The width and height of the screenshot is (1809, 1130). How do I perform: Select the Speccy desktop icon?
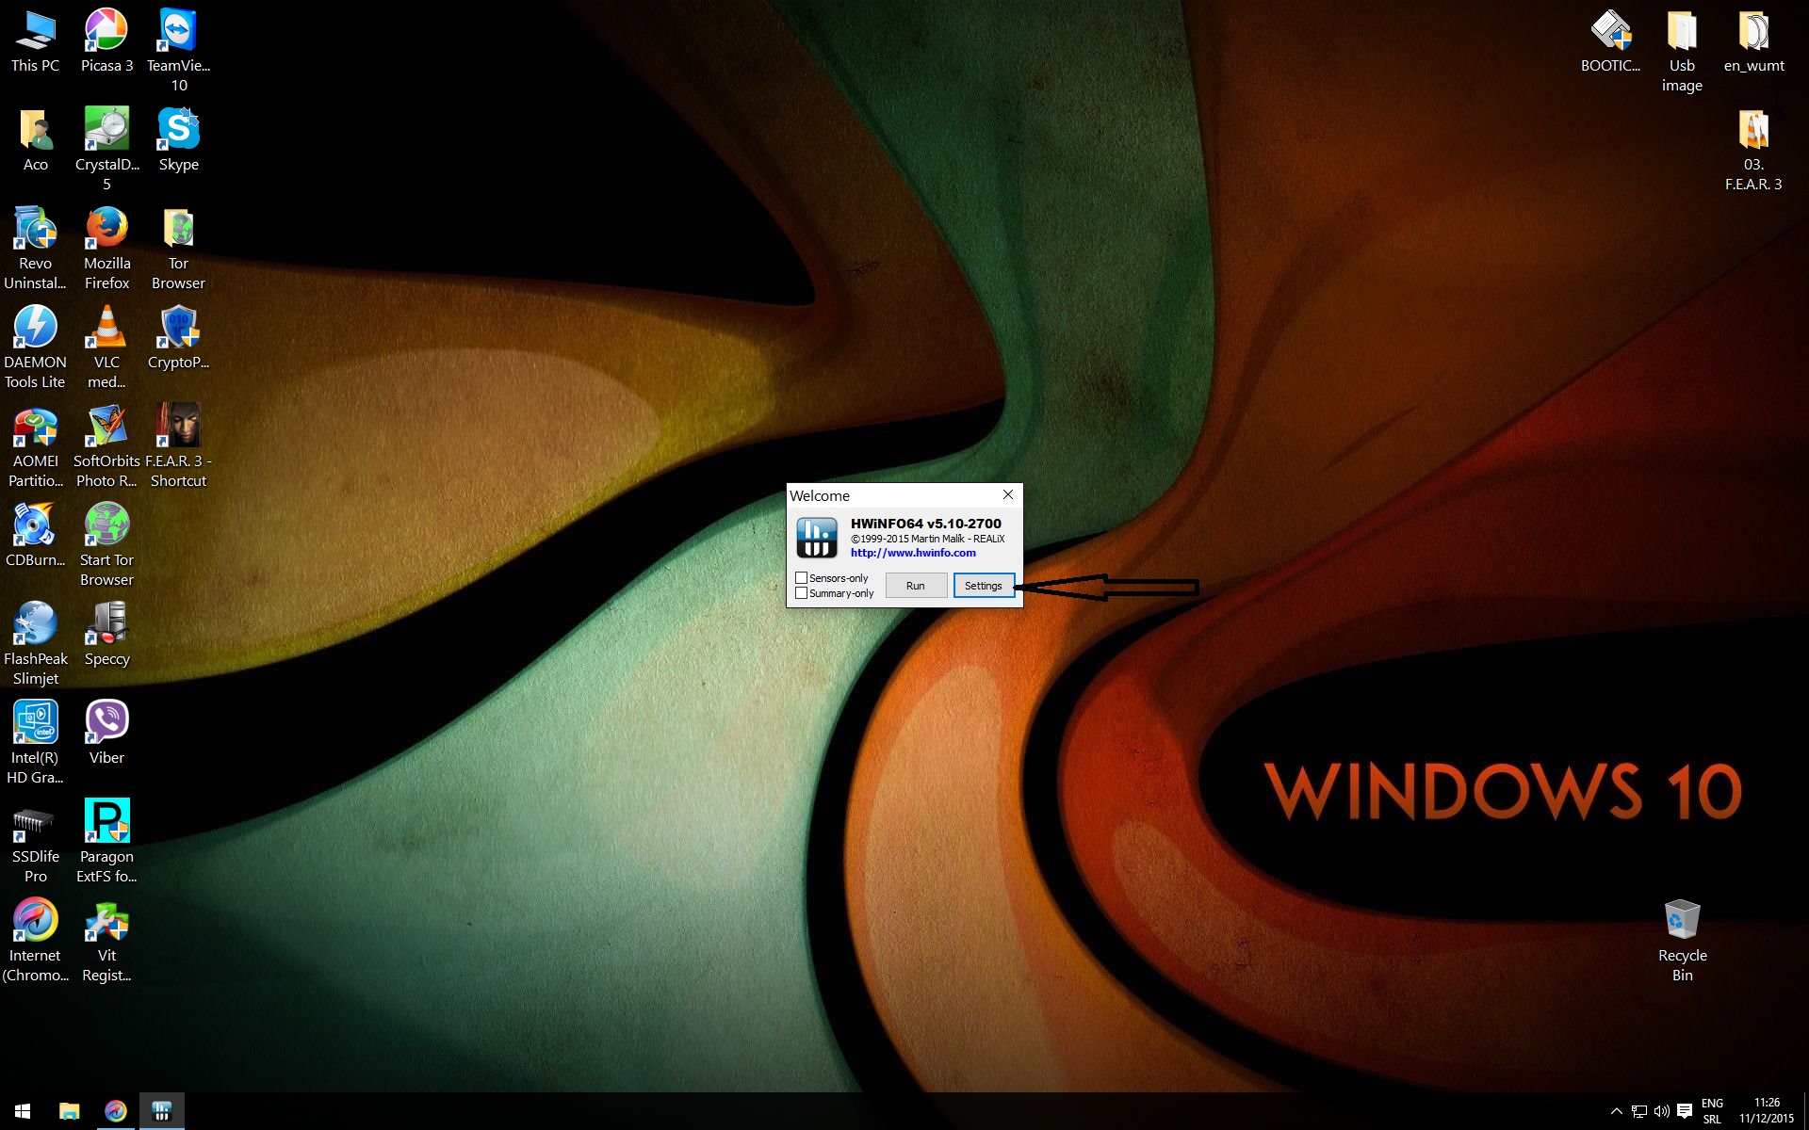pos(106,625)
